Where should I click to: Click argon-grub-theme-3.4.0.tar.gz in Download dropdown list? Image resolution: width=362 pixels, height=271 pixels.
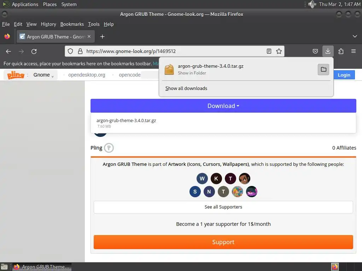click(x=126, y=121)
